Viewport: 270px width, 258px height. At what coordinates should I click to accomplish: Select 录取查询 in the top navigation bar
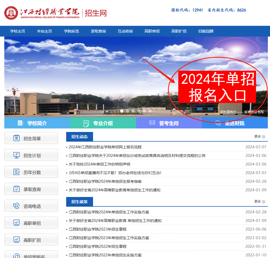98,31
